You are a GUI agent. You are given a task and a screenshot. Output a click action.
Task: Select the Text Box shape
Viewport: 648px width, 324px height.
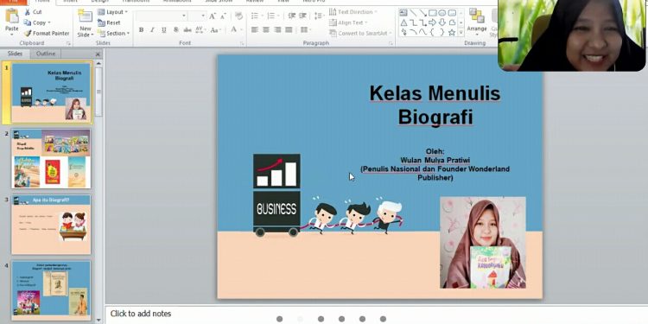pyautogui.click(x=403, y=13)
